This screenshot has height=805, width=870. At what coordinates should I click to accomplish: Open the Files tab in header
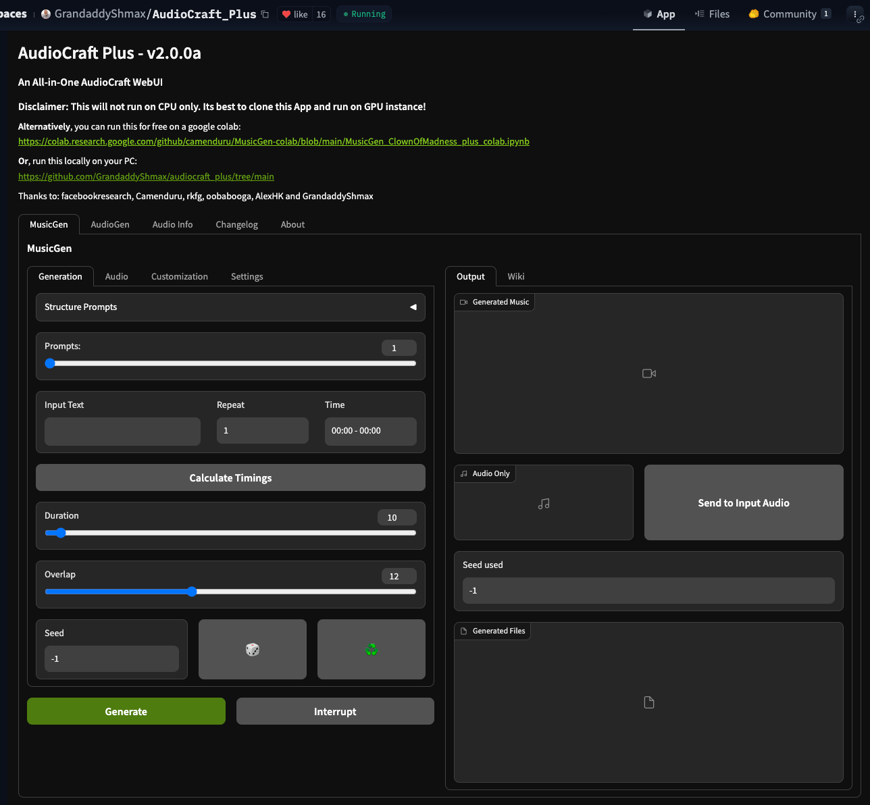coord(712,14)
